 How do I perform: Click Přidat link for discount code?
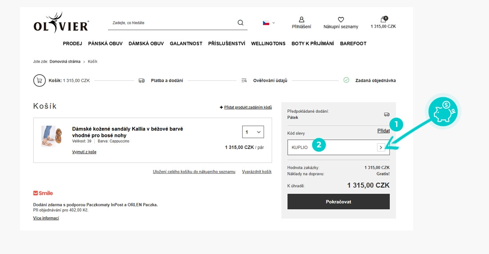384,131
